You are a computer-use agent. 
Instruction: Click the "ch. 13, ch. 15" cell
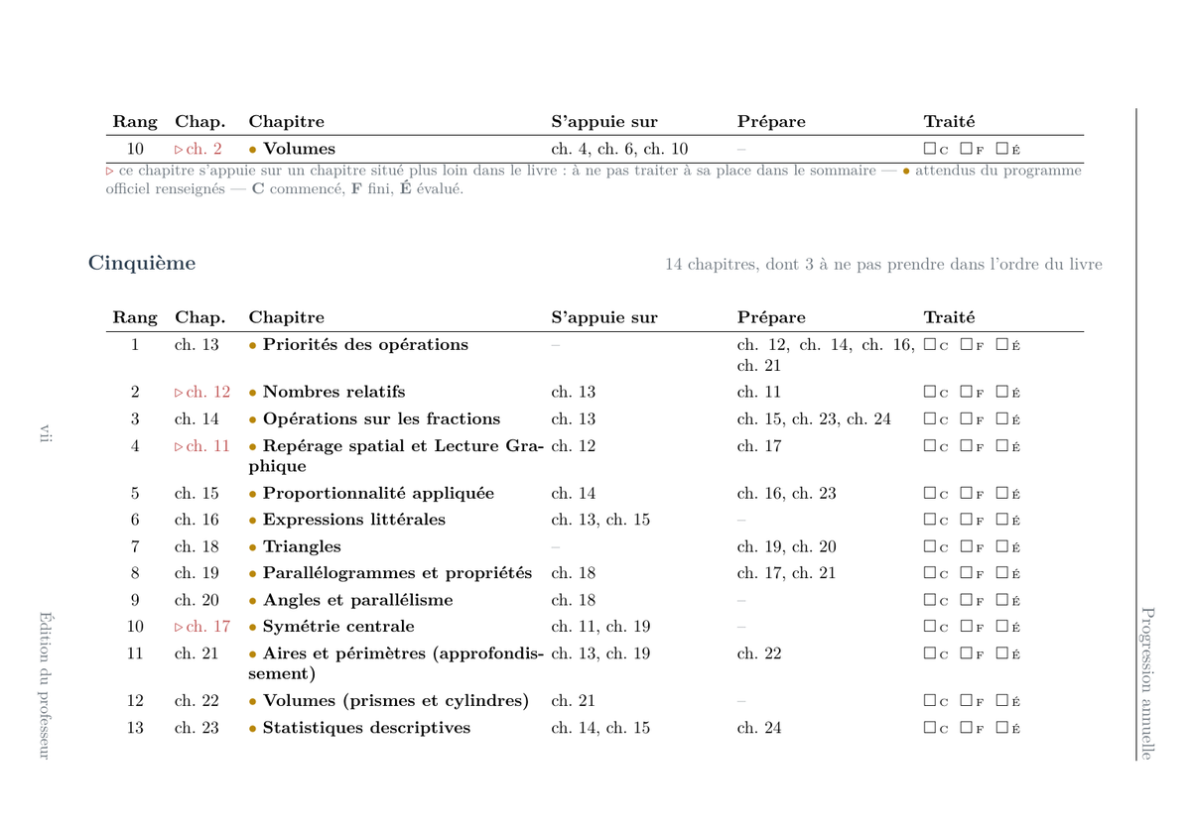click(600, 520)
